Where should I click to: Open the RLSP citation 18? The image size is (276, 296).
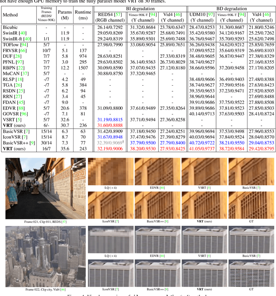[19, 79]
